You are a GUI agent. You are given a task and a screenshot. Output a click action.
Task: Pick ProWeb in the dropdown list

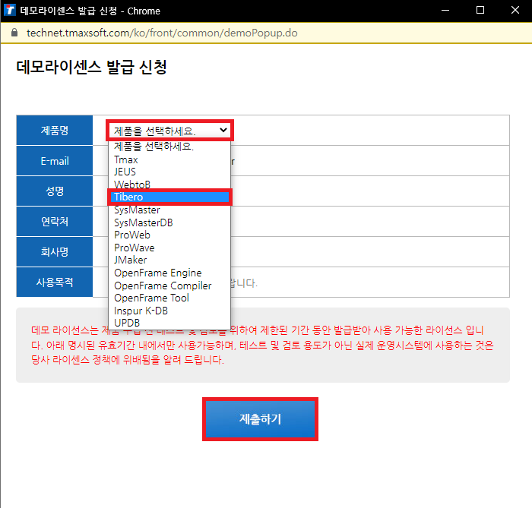(x=169, y=235)
